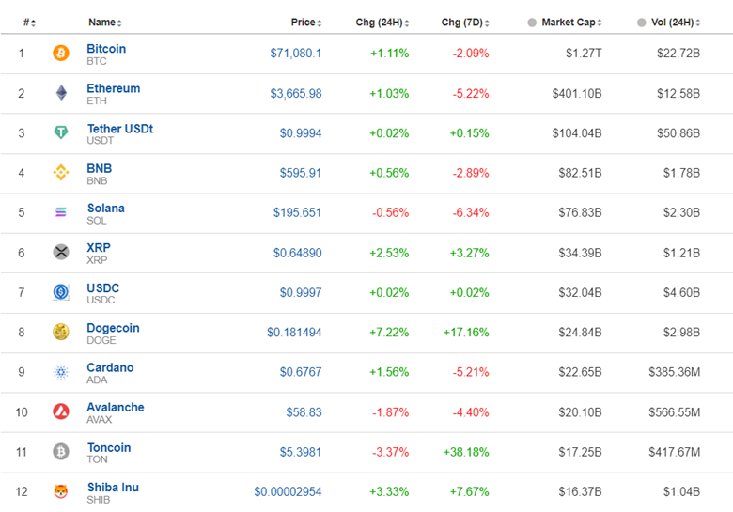Sort table by Price column
Image resolution: width=733 pixels, height=512 pixels.
pyautogui.click(x=306, y=23)
